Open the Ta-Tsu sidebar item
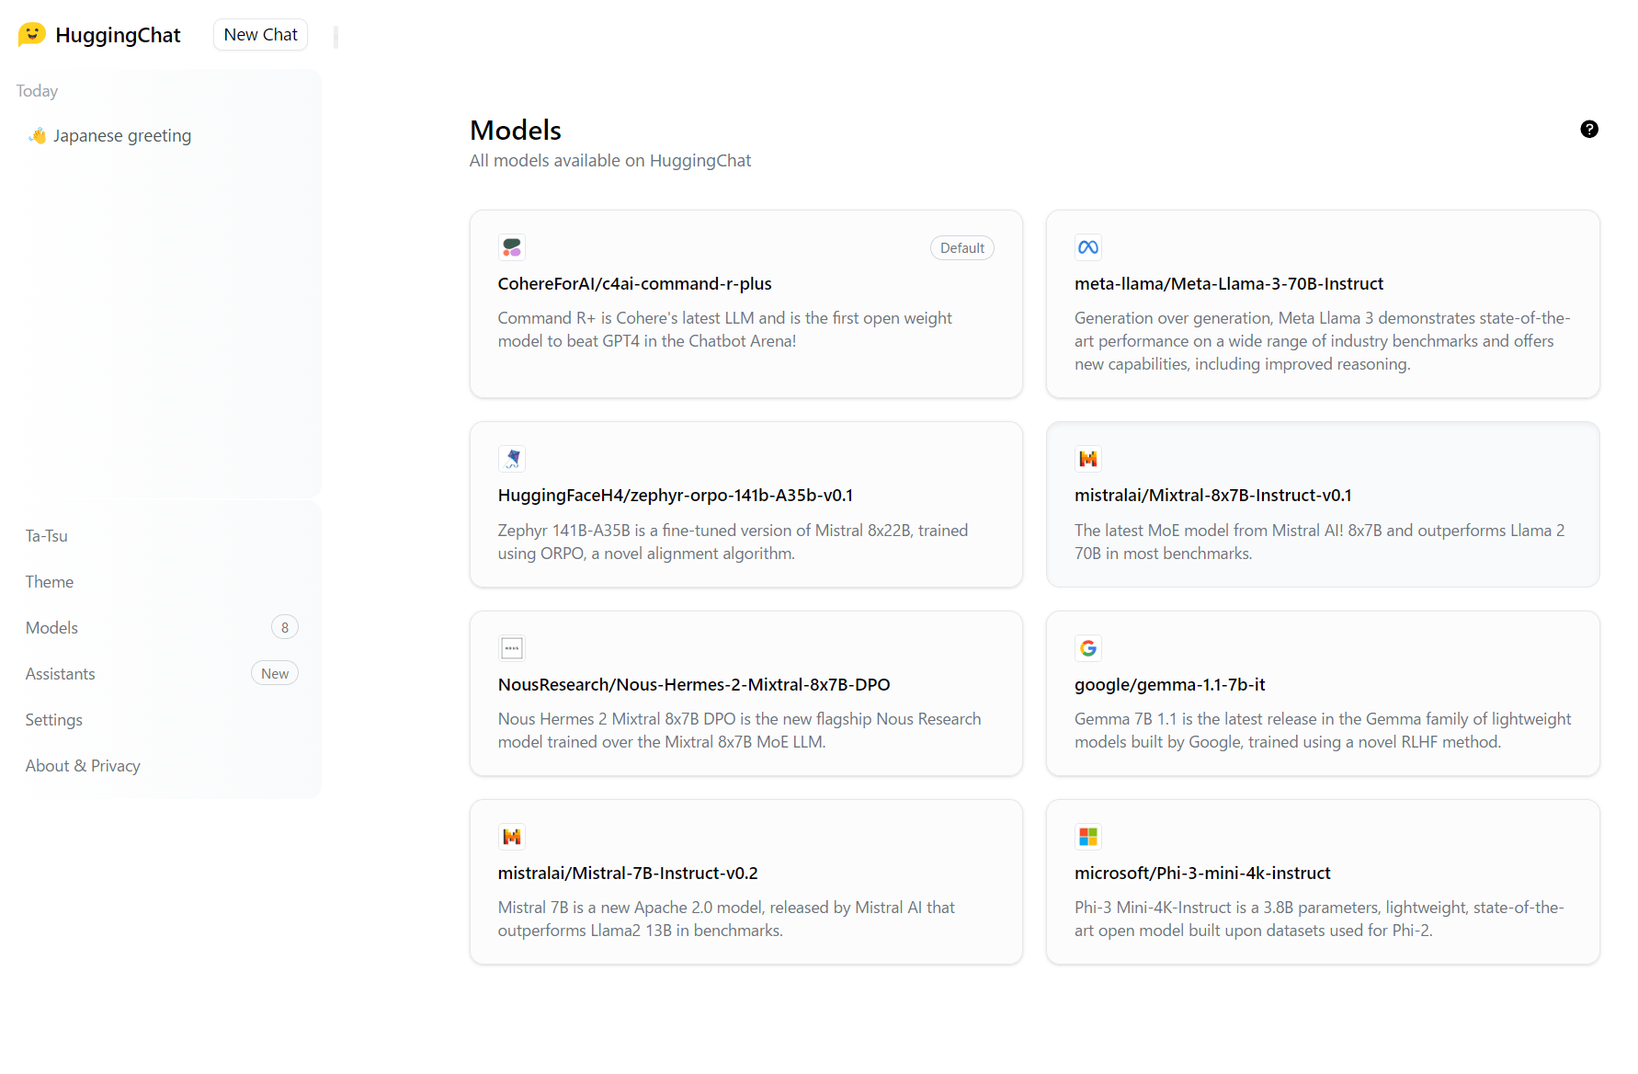This screenshot has height=1074, width=1638. point(46,535)
